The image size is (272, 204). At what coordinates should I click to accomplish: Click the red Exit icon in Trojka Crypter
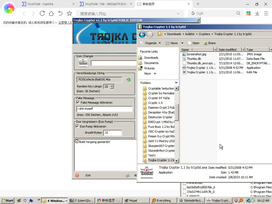(x=77, y=175)
